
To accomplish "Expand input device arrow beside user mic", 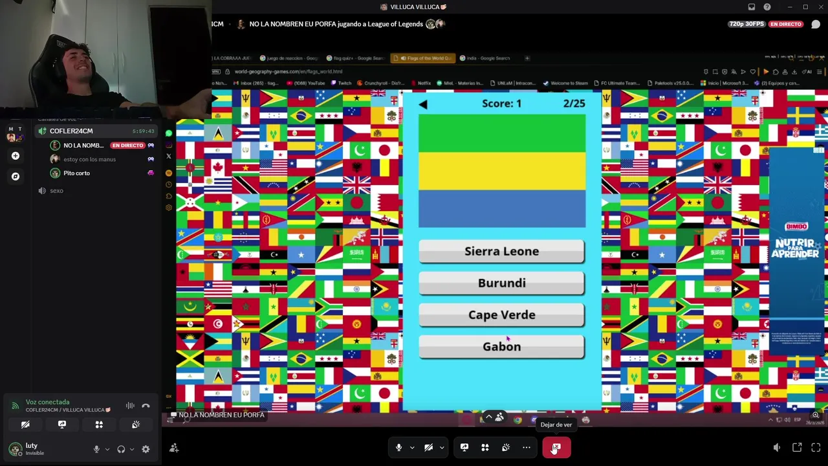I will click(107, 449).
